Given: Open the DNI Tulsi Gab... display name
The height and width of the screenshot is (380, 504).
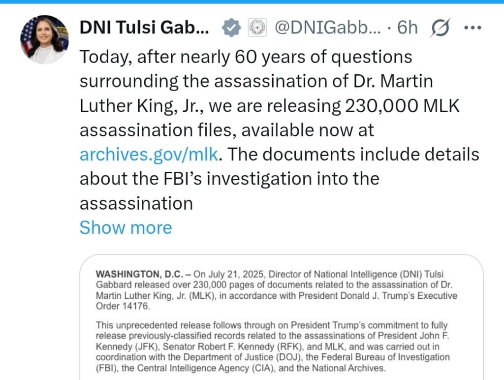Looking at the screenshot, I should (x=144, y=28).
